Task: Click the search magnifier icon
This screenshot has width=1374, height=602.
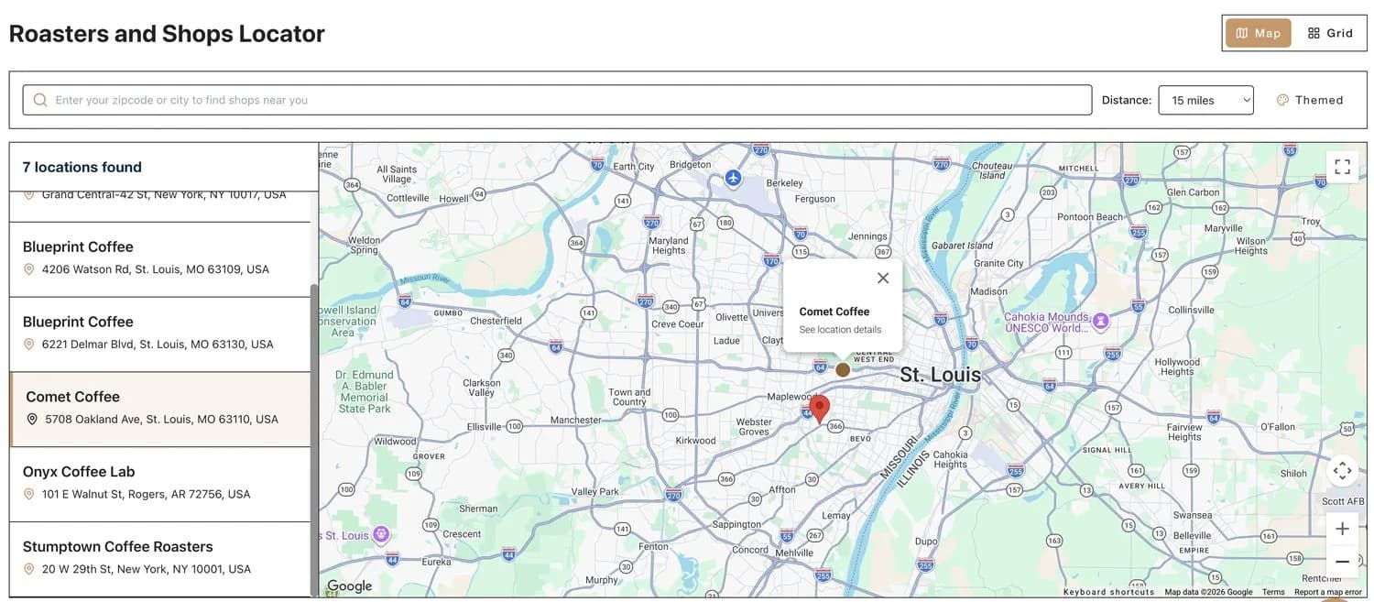Action: tap(40, 100)
